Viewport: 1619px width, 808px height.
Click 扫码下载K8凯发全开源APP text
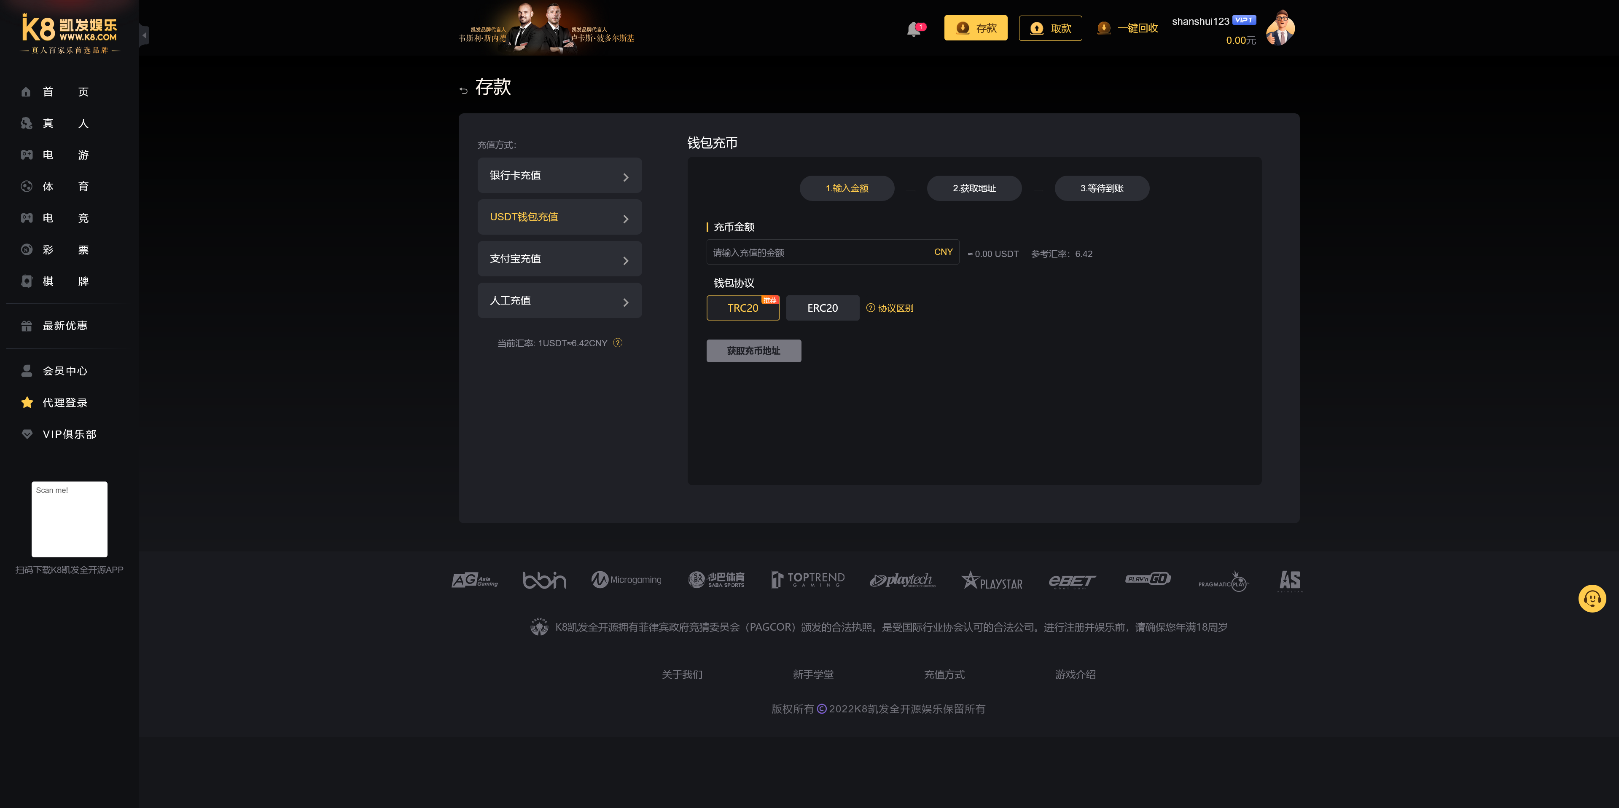(69, 570)
